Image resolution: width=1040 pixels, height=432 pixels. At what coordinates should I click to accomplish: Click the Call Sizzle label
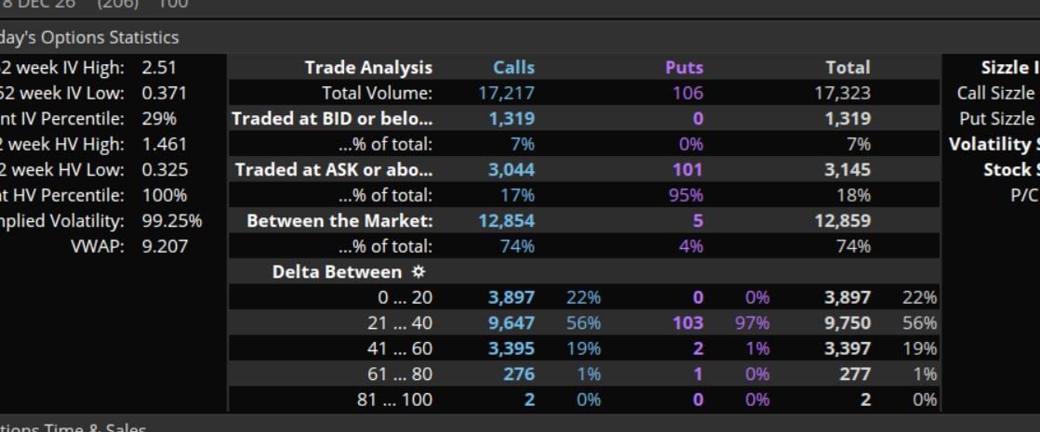(995, 93)
